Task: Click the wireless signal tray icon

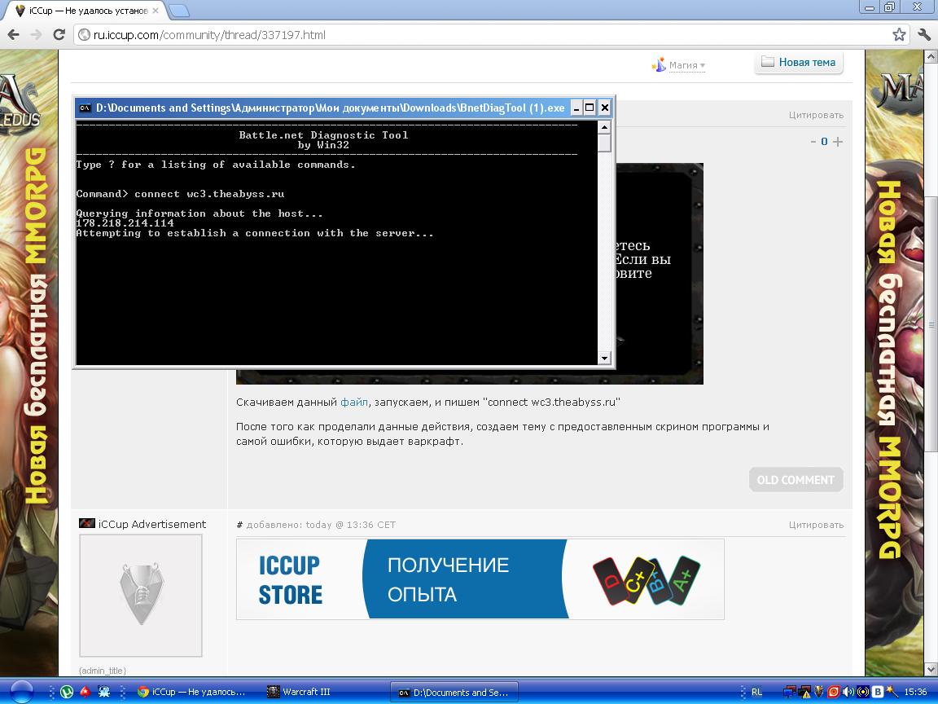Action: click(x=862, y=692)
